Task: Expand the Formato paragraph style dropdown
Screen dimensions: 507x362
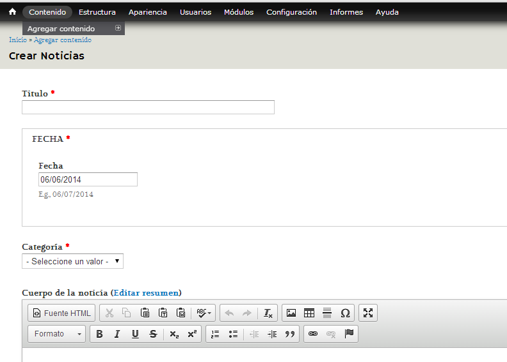Action: tap(57, 334)
